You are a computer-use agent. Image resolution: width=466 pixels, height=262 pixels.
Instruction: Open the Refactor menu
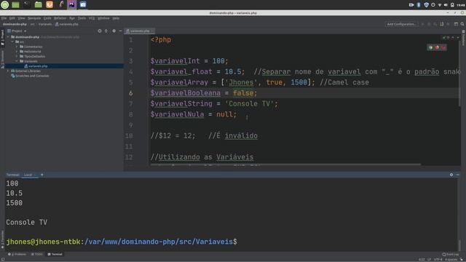click(60, 18)
